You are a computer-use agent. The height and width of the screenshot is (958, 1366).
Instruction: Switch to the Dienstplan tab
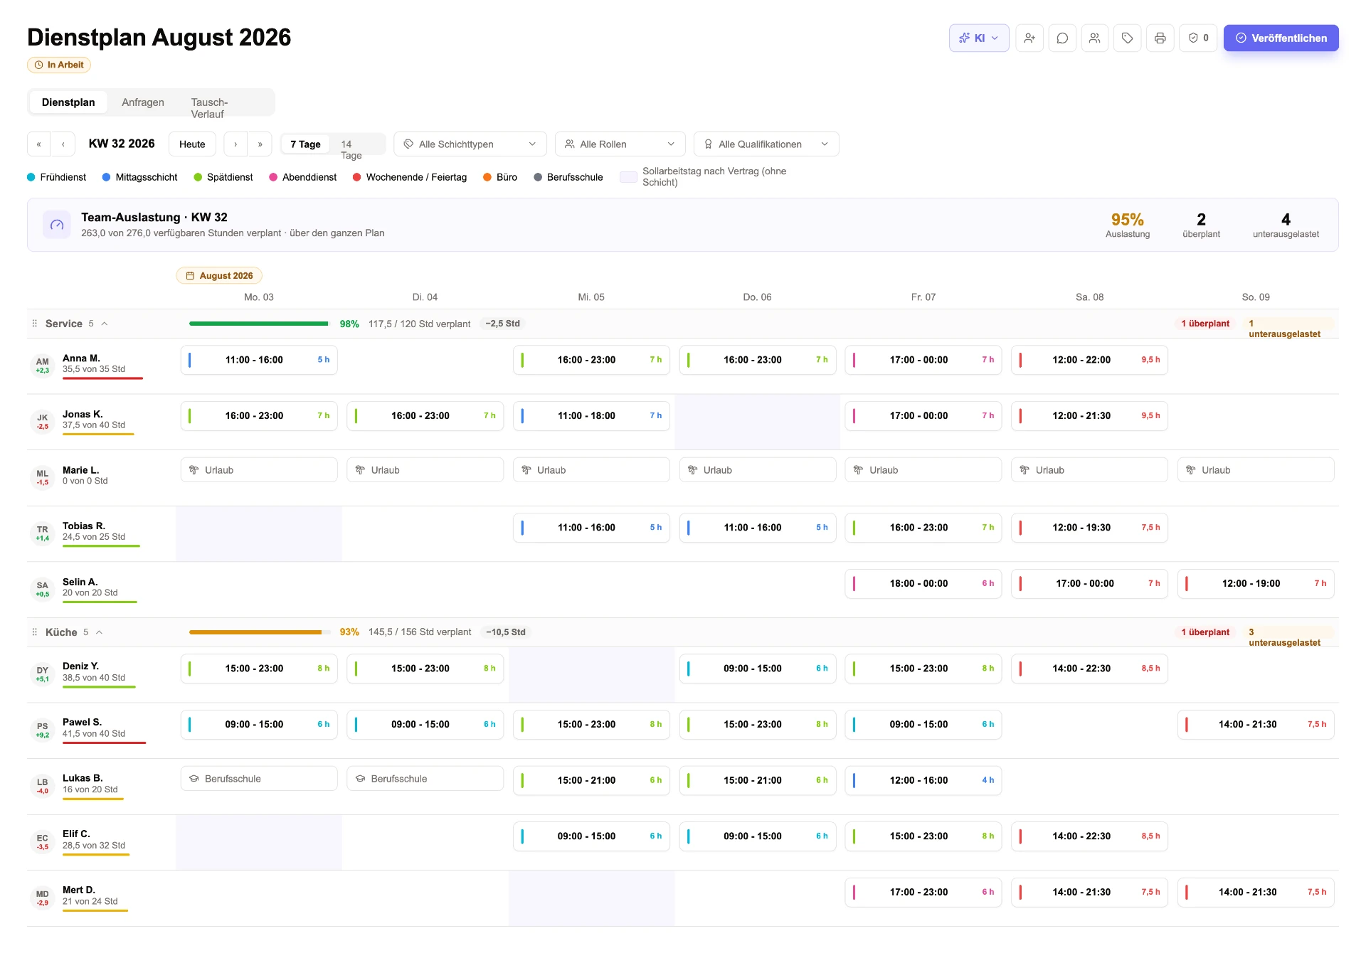68,102
